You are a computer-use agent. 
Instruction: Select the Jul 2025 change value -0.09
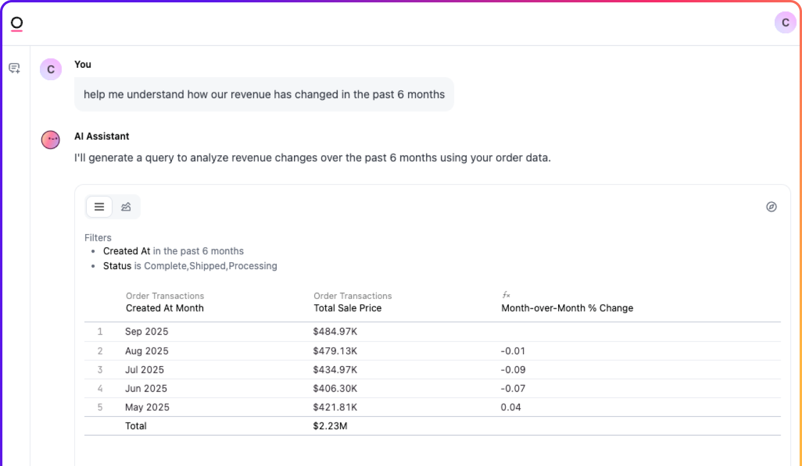(x=513, y=370)
